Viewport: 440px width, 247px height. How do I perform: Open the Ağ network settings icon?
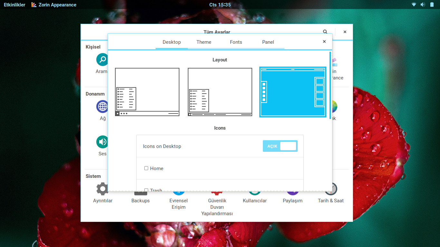[x=102, y=106]
